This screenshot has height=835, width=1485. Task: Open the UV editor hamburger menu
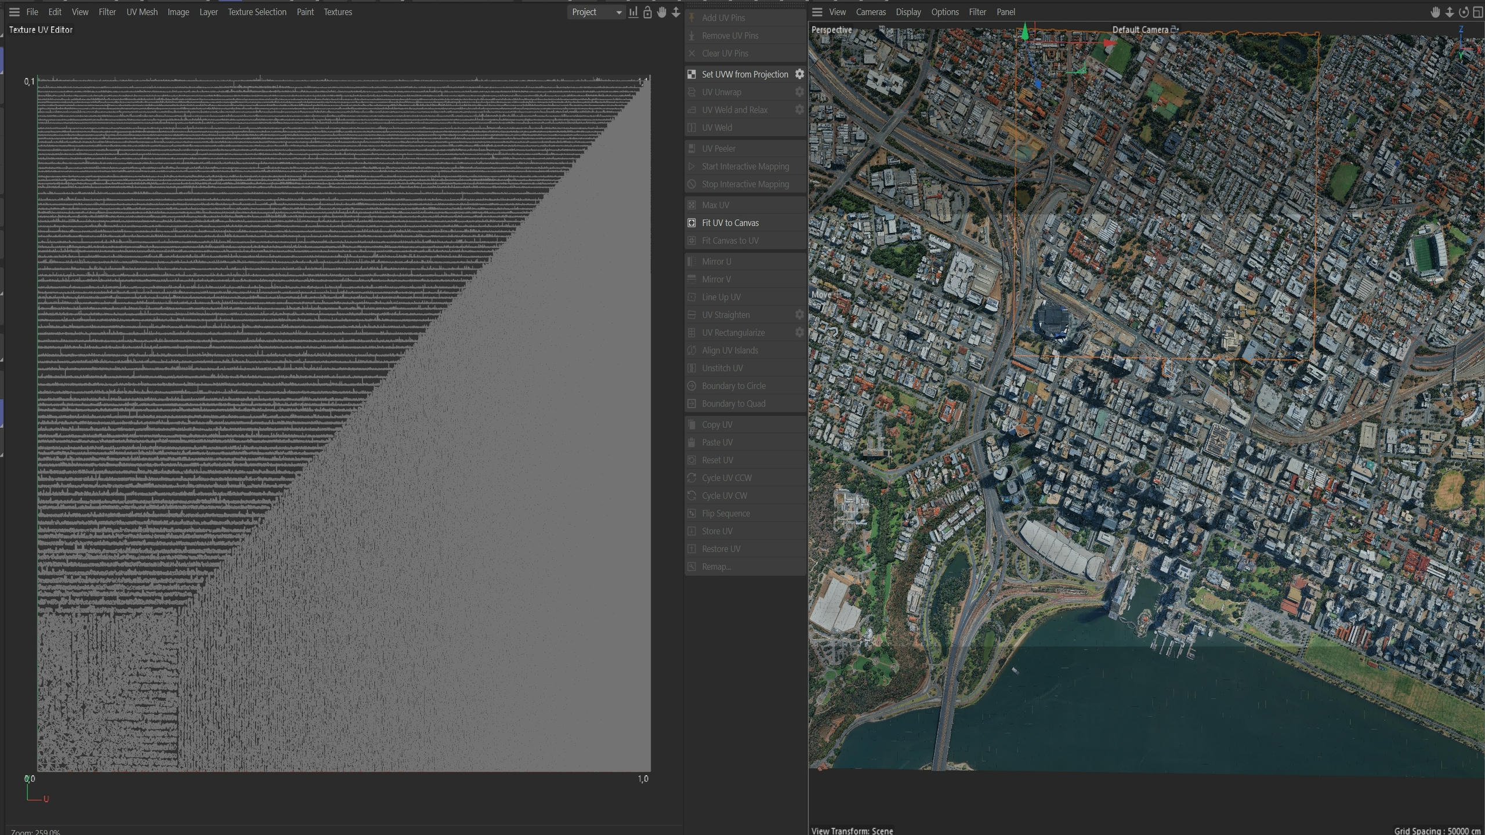click(x=15, y=12)
